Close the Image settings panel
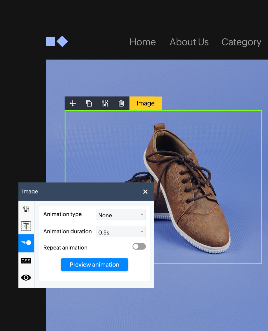Image resolution: width=268 pixels, height=331 pixels. point(145,192)
